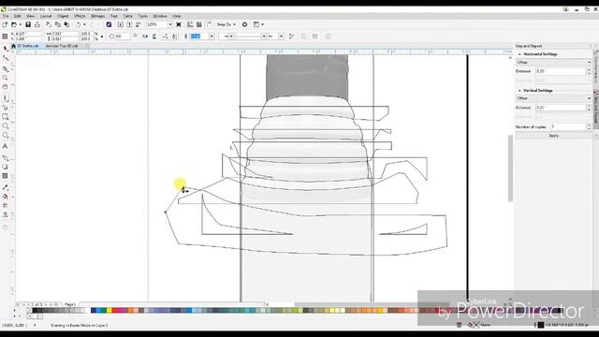Click the Print icon
The width and height of the screenshot is (599, 337).
click(37, 24)
